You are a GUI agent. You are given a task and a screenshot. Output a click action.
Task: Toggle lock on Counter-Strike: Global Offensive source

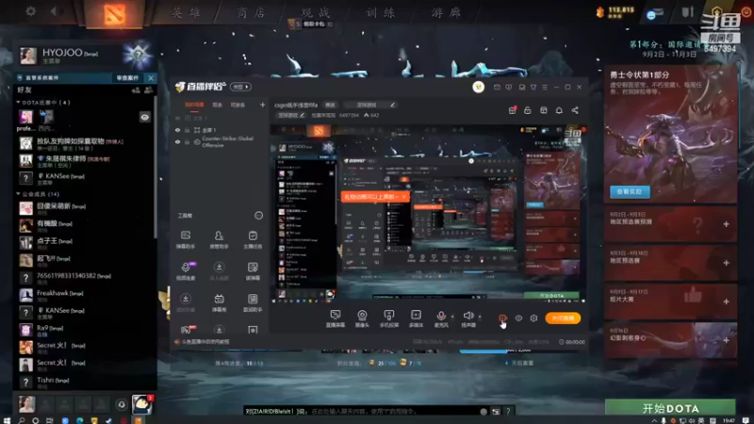187,142
